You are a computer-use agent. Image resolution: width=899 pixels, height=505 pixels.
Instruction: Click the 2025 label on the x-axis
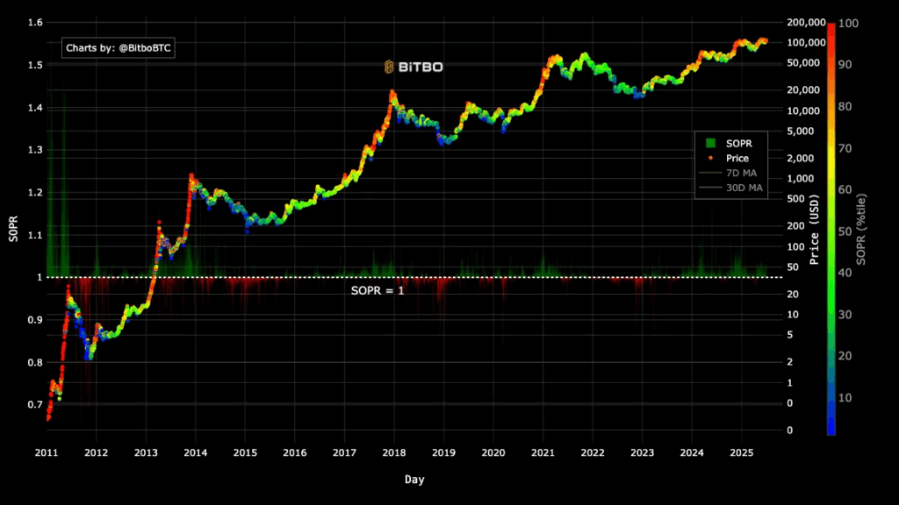click(x=741, y=452)
